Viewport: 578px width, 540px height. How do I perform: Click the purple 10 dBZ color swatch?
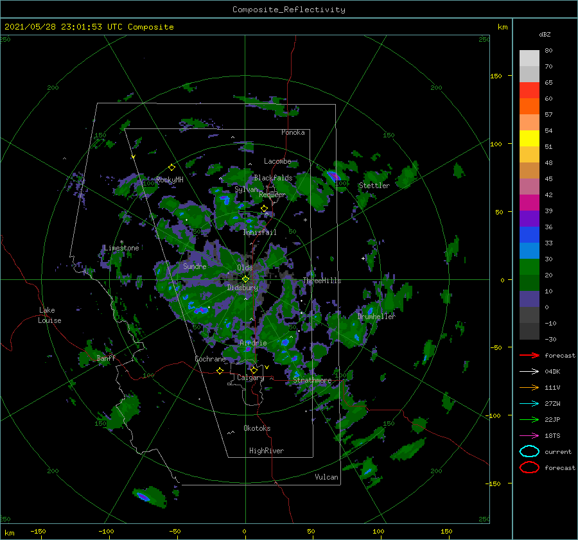(529, 299)
